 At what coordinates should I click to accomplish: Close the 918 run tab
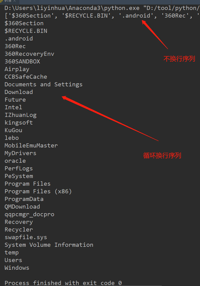[x=14, y=1]
